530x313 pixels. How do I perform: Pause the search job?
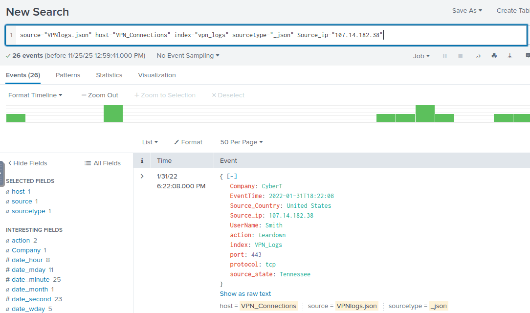click(x=444, y=56)
